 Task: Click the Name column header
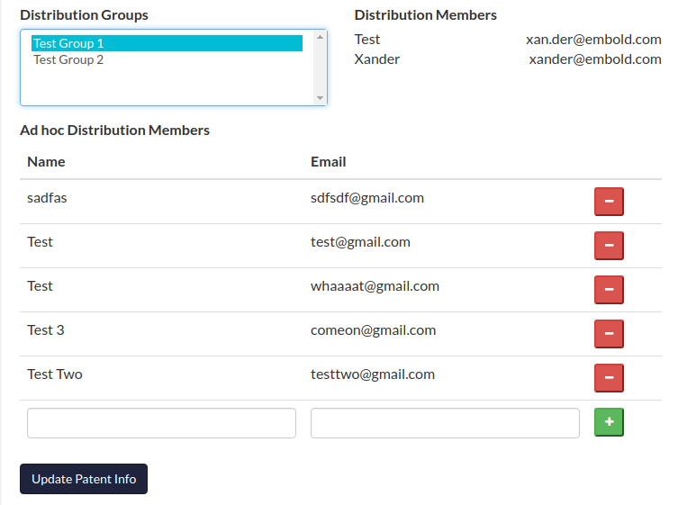46,162
